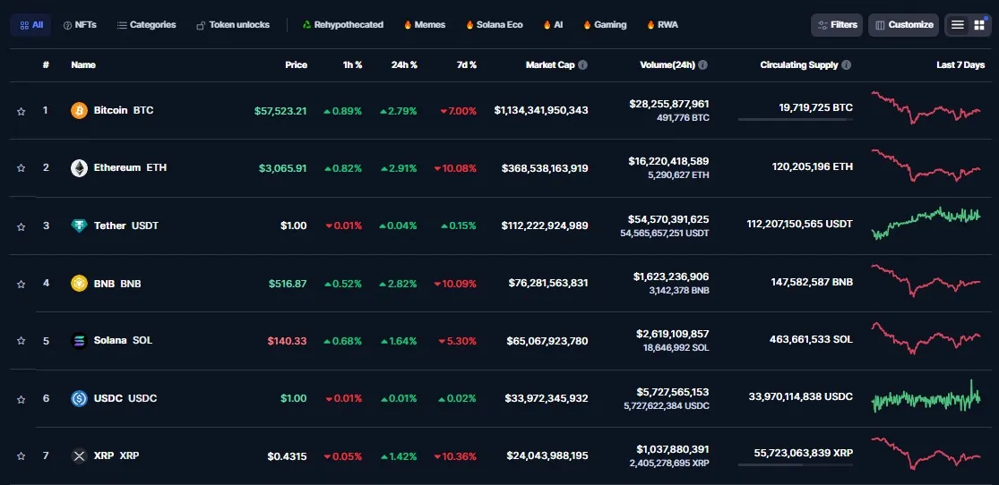The image size is (999, 485).
Task: Click the Volume(24h) info icon
Action: pyautogui.click(x=702, y=65)
